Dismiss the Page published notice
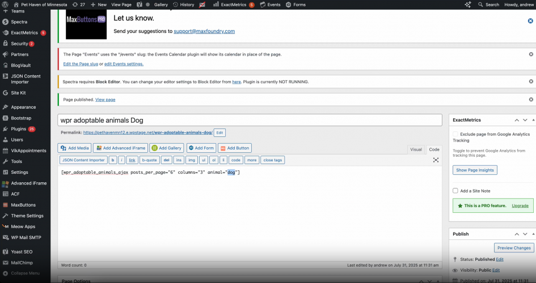 [x=531, y=100]
